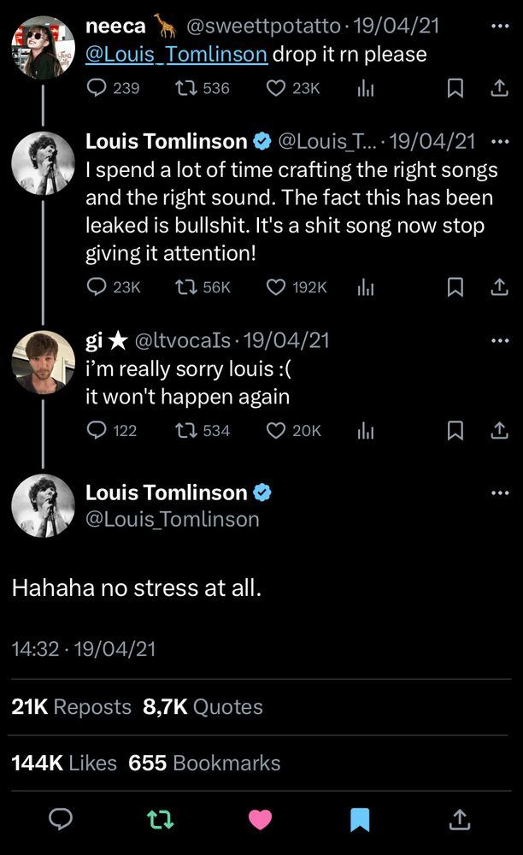
Task: Like Louis Tomlinson's tweet with 192K likes
Action: 276,288
